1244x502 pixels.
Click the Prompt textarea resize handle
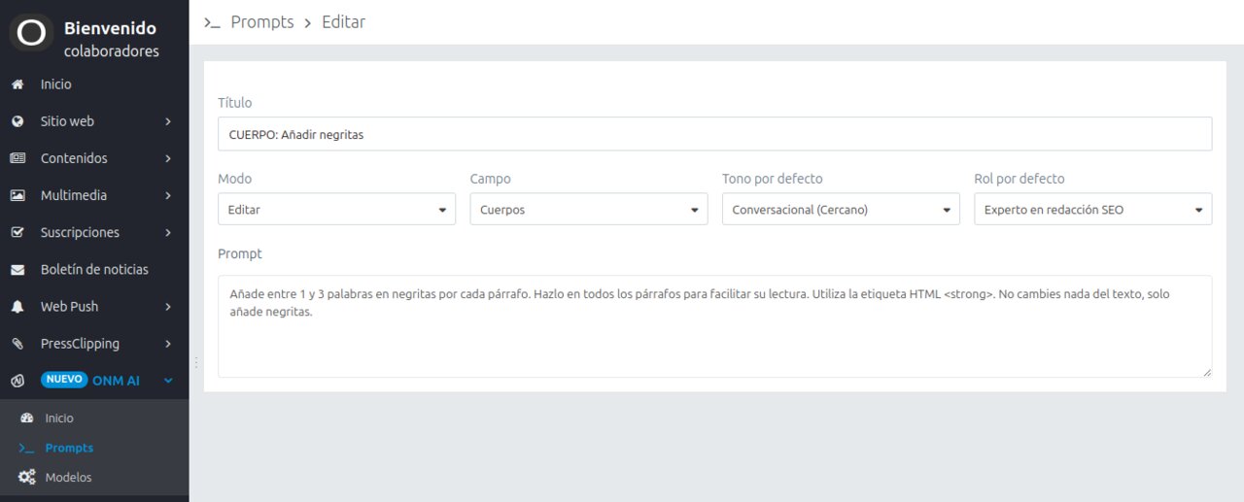1206,371
